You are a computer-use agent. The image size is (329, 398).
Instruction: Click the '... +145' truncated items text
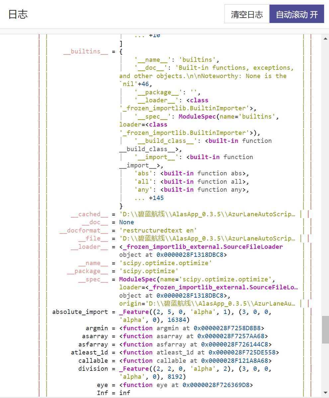(x=149, y=198)
